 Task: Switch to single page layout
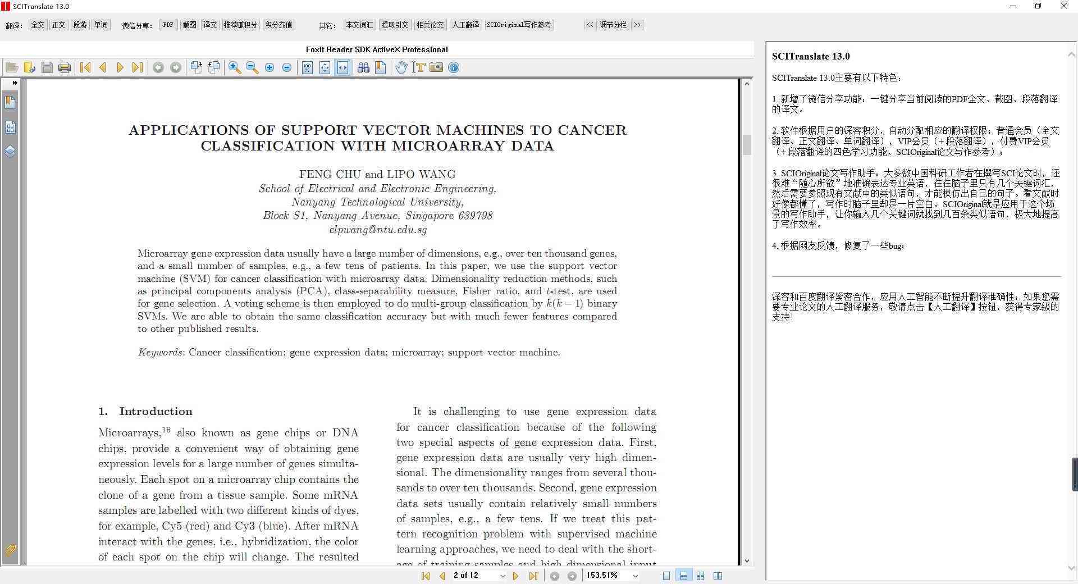click(x=666, y=576)
